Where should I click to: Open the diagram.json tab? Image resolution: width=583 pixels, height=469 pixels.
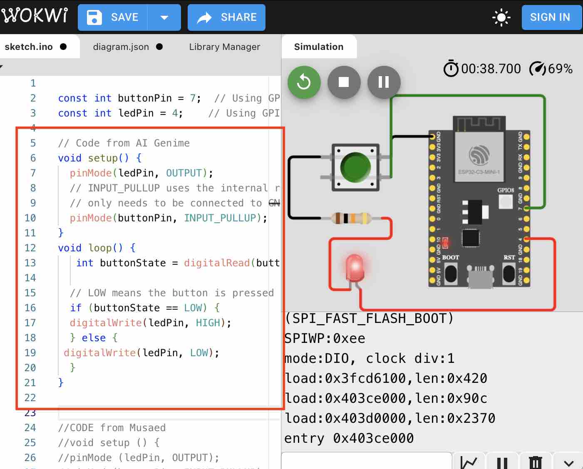[121, 47]
